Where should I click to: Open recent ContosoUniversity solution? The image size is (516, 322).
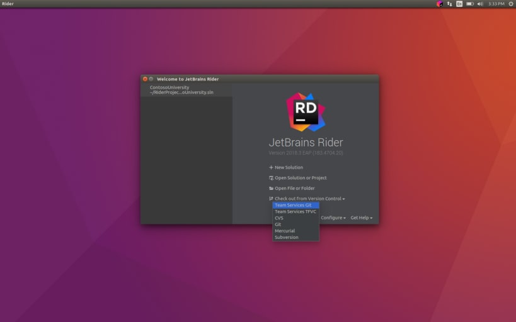186,90
